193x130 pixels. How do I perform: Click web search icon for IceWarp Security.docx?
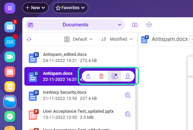pos(128,95)
